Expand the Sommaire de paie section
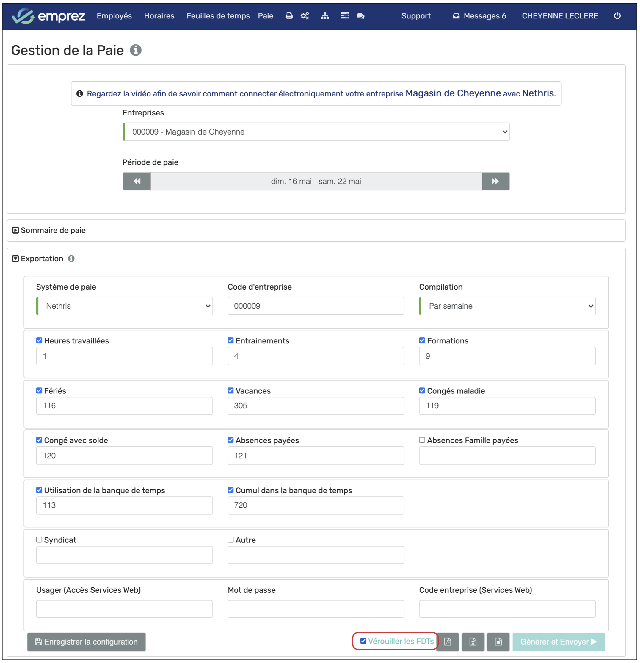The height and width of the screenshot is (663, 640). (49, 230)
